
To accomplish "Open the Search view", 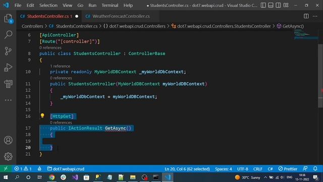I will [8, 34].
